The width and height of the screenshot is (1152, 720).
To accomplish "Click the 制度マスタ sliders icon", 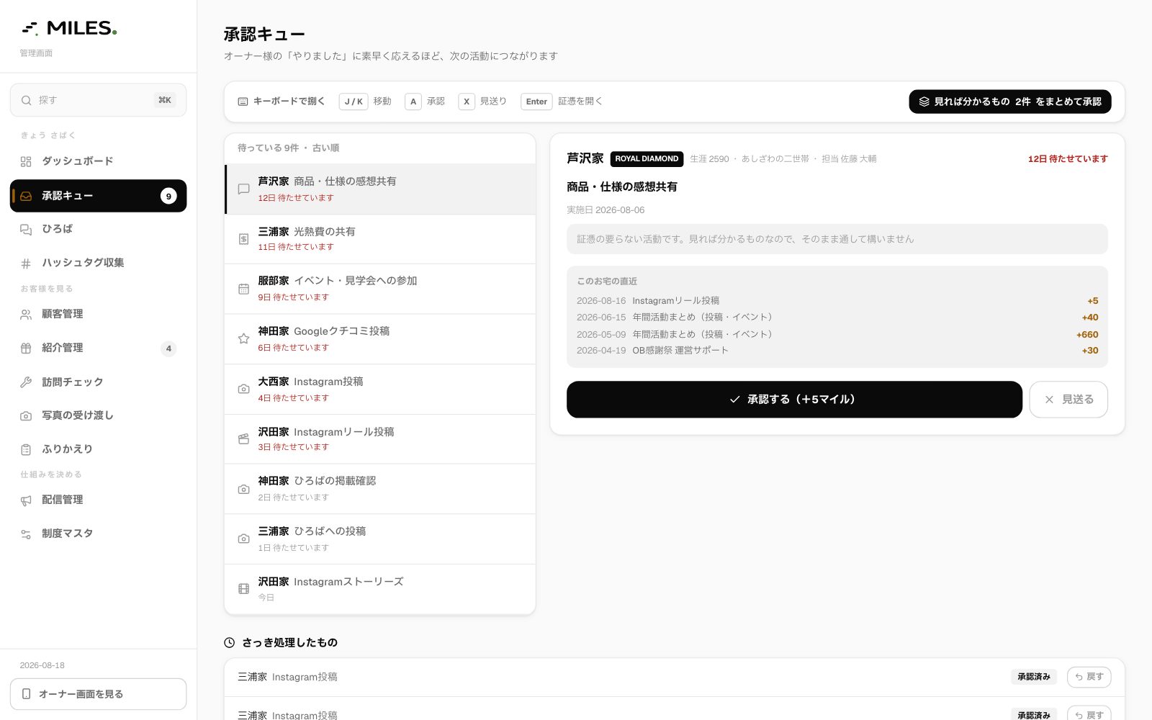I will tap(26, 534).
